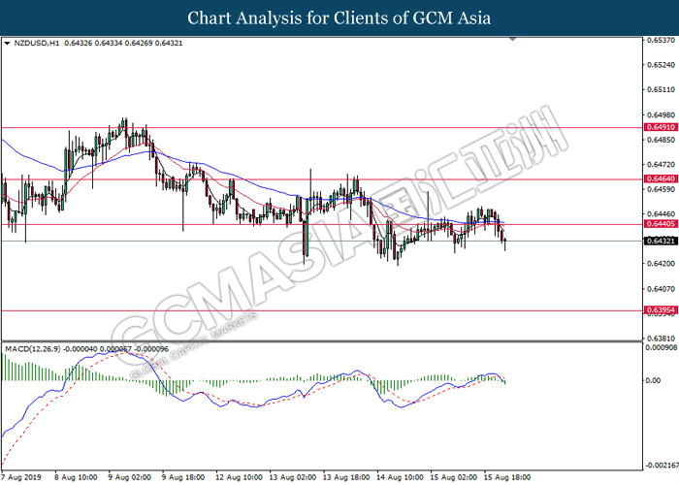Viewport: 679px width, 485px height.
Task: Click the 15 Aug 18:00 time axis label
Action: (507, 477)
